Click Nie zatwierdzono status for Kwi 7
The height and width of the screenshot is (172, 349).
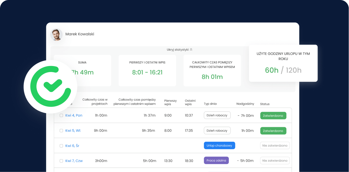tap(275, 161)
